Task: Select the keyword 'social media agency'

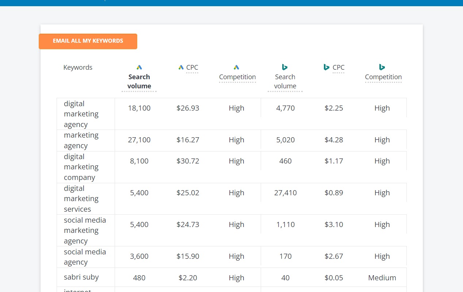Action: click(x=85, y=257)
